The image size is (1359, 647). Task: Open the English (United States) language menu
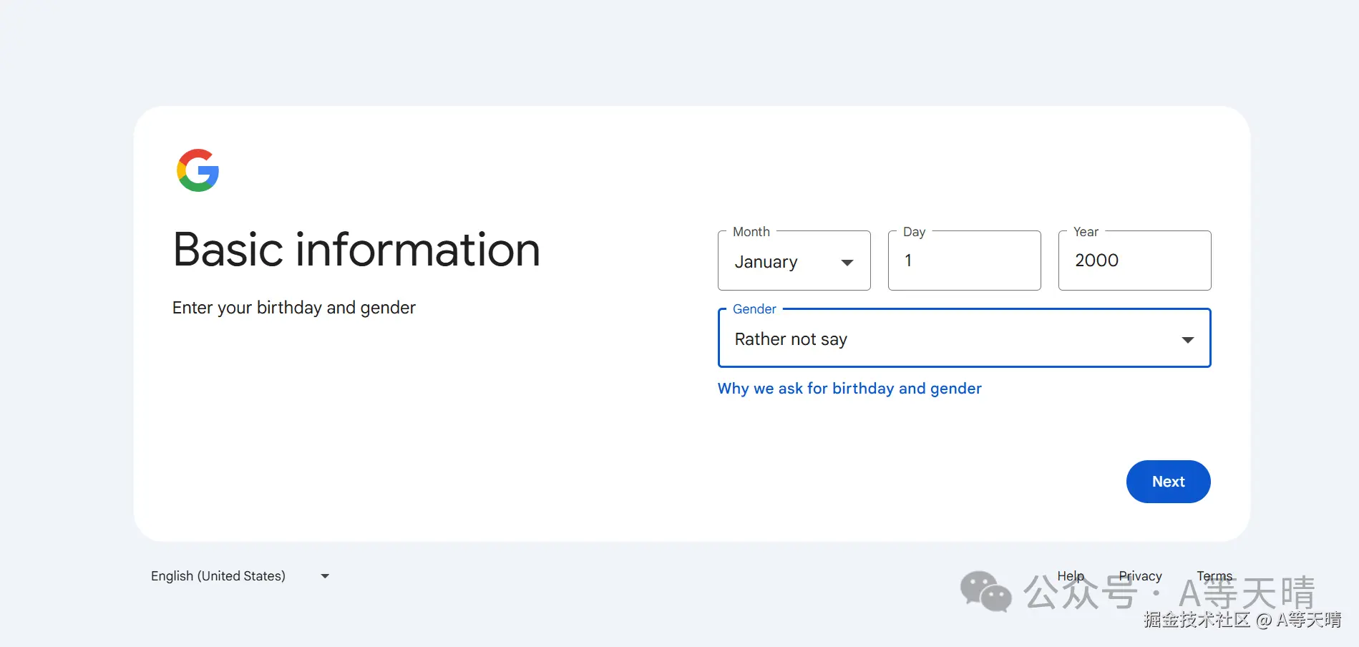coord(218,576)
